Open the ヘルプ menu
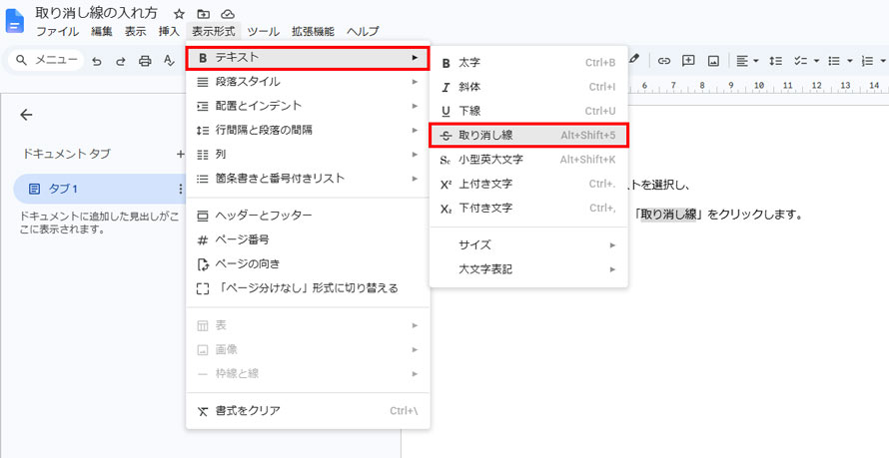The image size is (889, 458). tap(363, 31)
